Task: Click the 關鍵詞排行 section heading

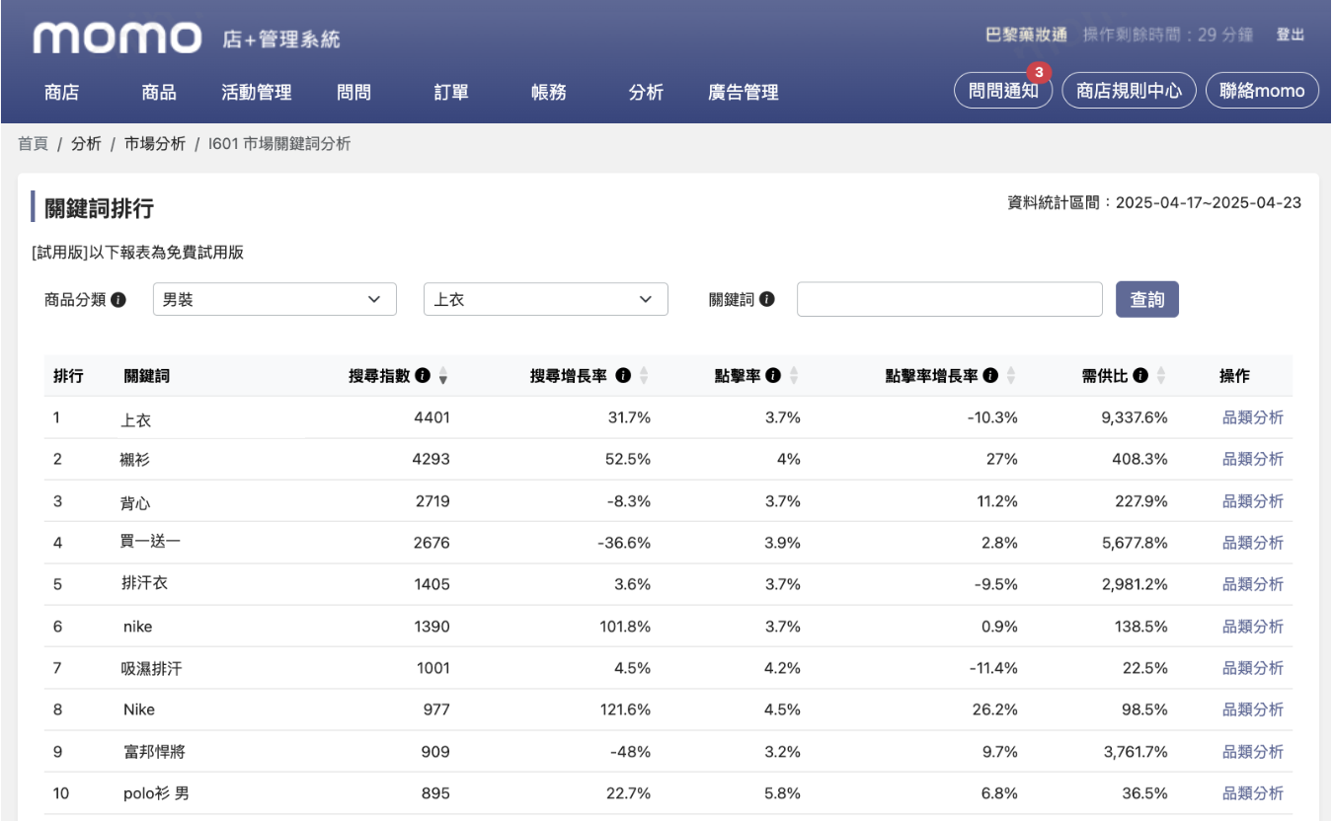Action: (x=99, y=208)
